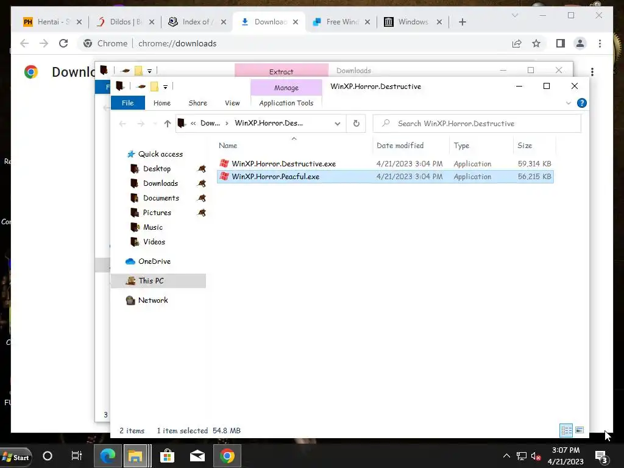Open Documents in navigation pane
Screen dimensions: 624x468
pos(161,198)
